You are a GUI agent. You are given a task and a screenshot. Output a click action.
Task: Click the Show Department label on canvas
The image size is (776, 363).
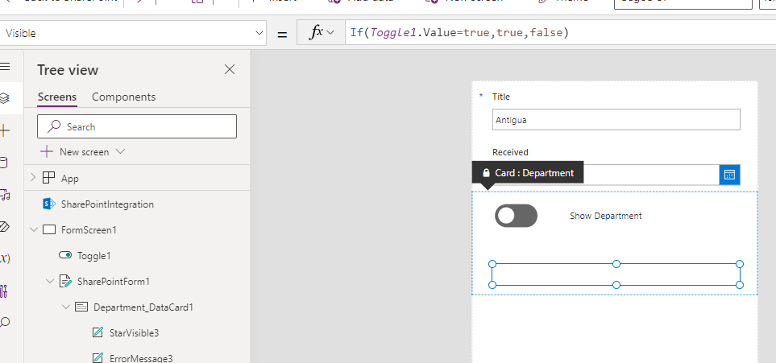606,216
